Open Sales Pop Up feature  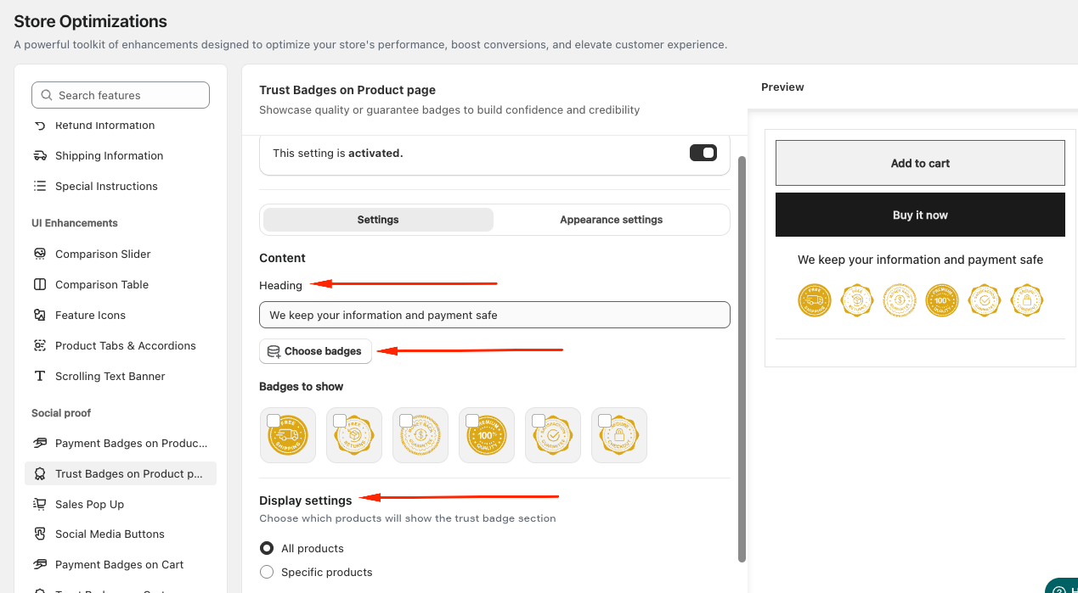pyautogui.click(x=121, y=504)
